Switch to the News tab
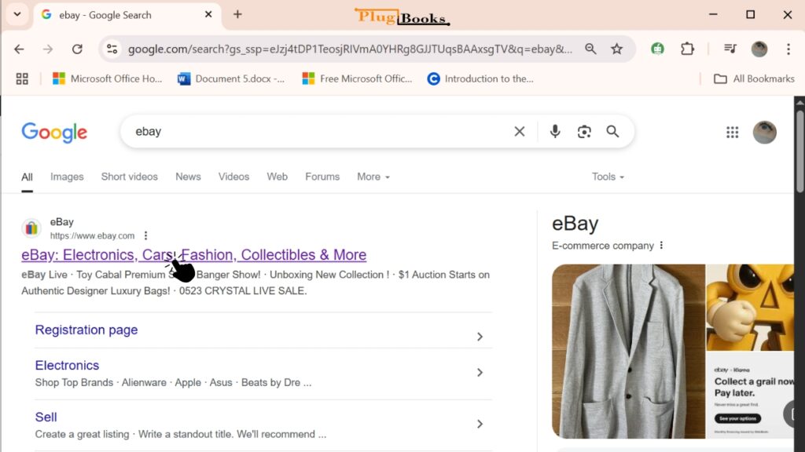This screenshot has width=805, height=452. click(x=188, y=177)
